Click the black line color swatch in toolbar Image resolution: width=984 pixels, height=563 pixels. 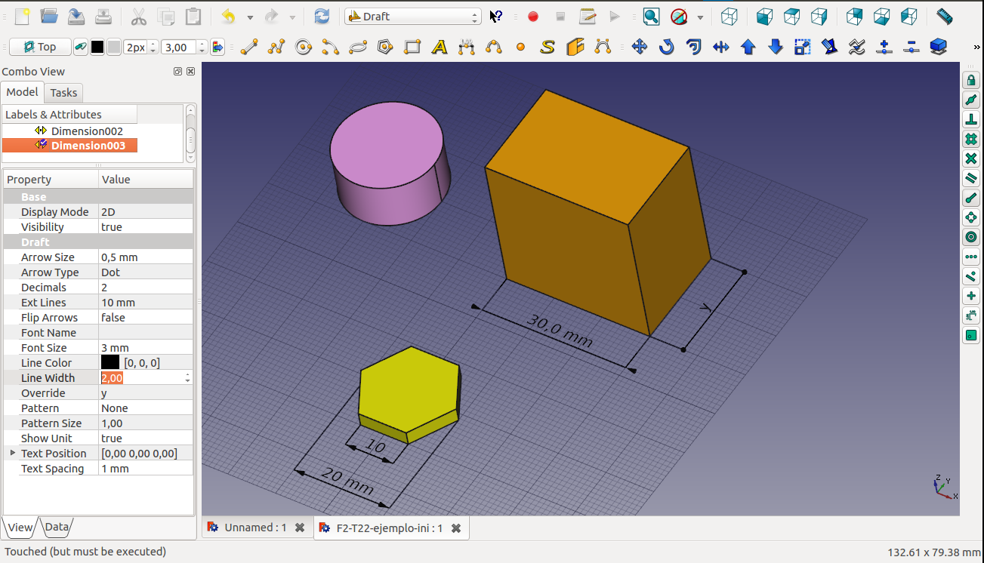pyautogui.click(x=97, y=48)
